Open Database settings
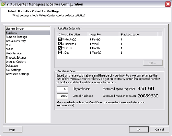Screen dimensions: 172x136 click(x=28, y=66)
